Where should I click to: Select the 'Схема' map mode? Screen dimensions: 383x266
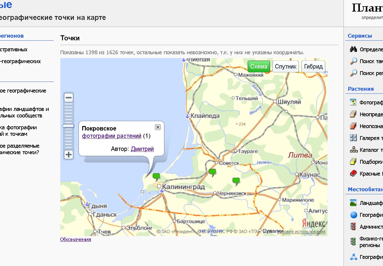click(259, 66)
